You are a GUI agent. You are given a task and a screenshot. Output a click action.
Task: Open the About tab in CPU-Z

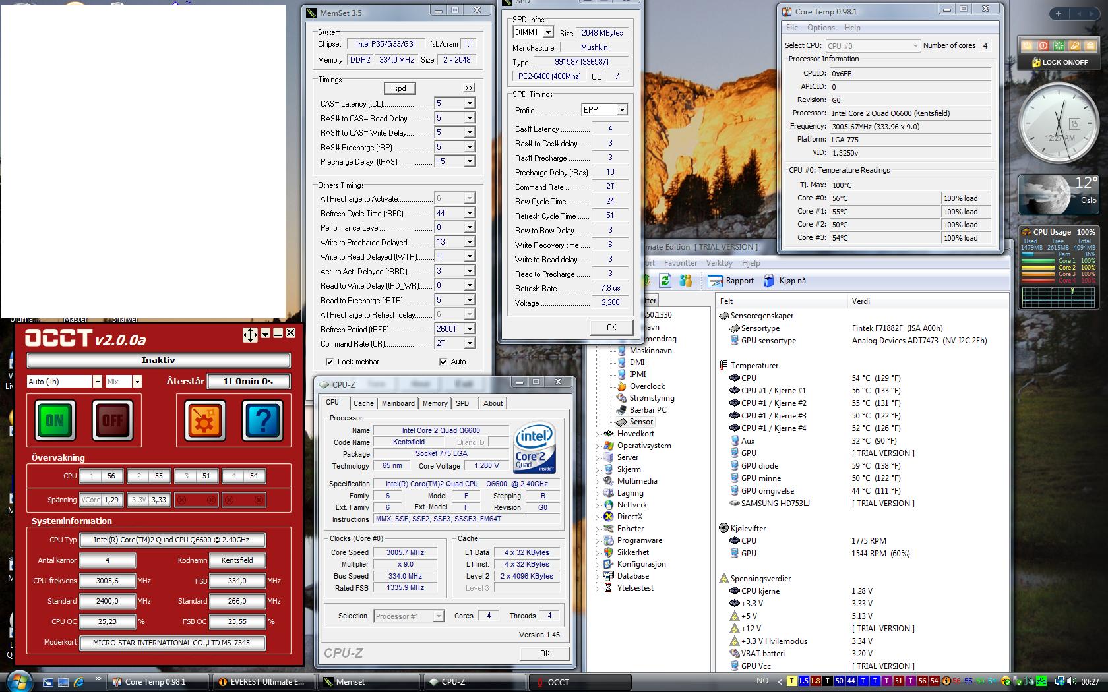(493, 403)
